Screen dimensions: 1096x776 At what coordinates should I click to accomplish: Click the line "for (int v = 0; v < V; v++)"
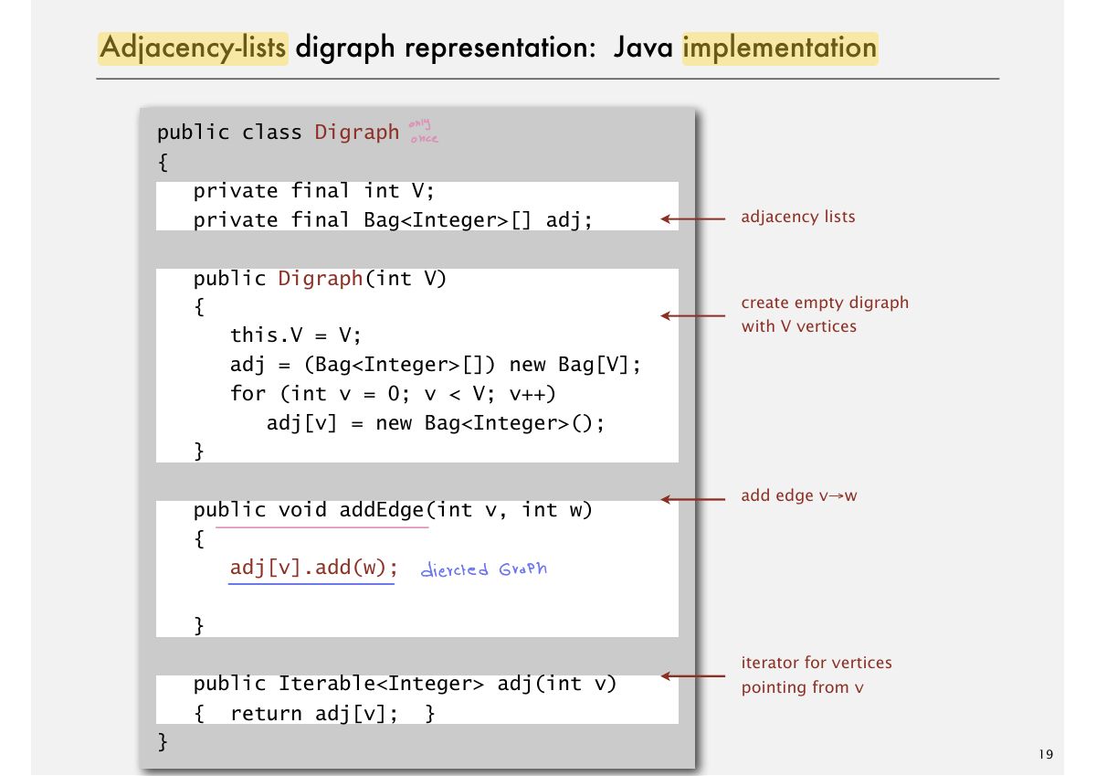click(x=393, y=394)
